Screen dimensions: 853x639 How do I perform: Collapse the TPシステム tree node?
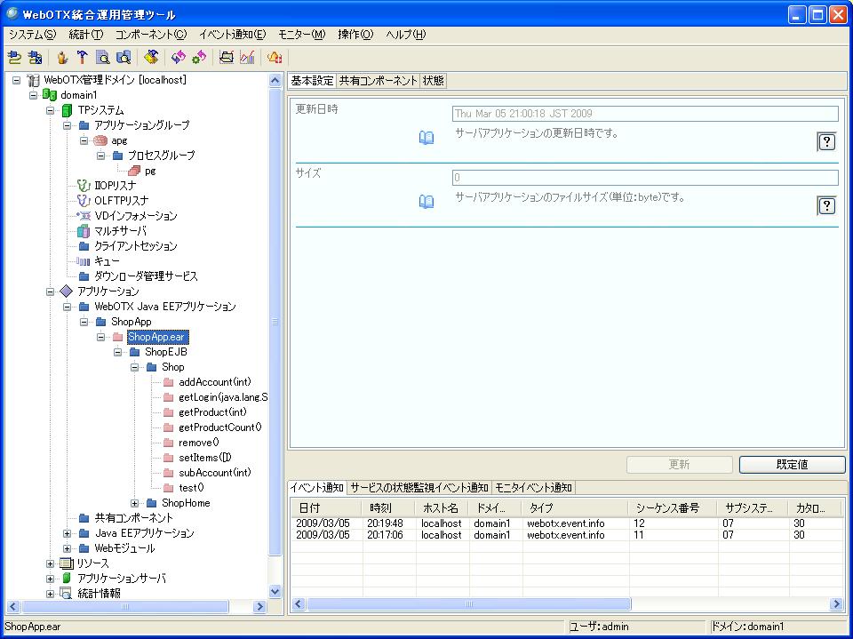pos(51,110)
